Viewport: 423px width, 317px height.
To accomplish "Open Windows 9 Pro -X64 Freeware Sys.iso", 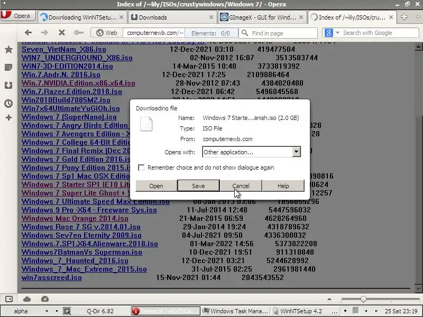I will pyautogui.click(x=89, y=210).
